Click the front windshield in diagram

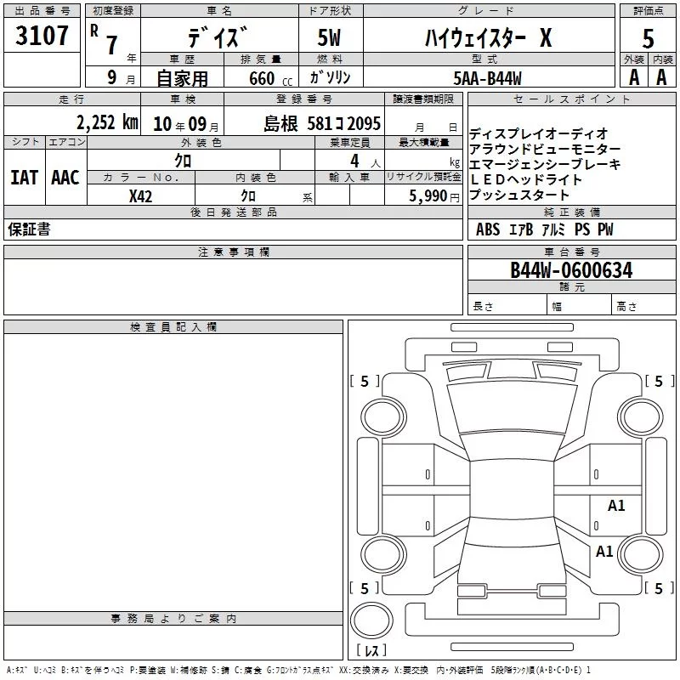point(512,407)
